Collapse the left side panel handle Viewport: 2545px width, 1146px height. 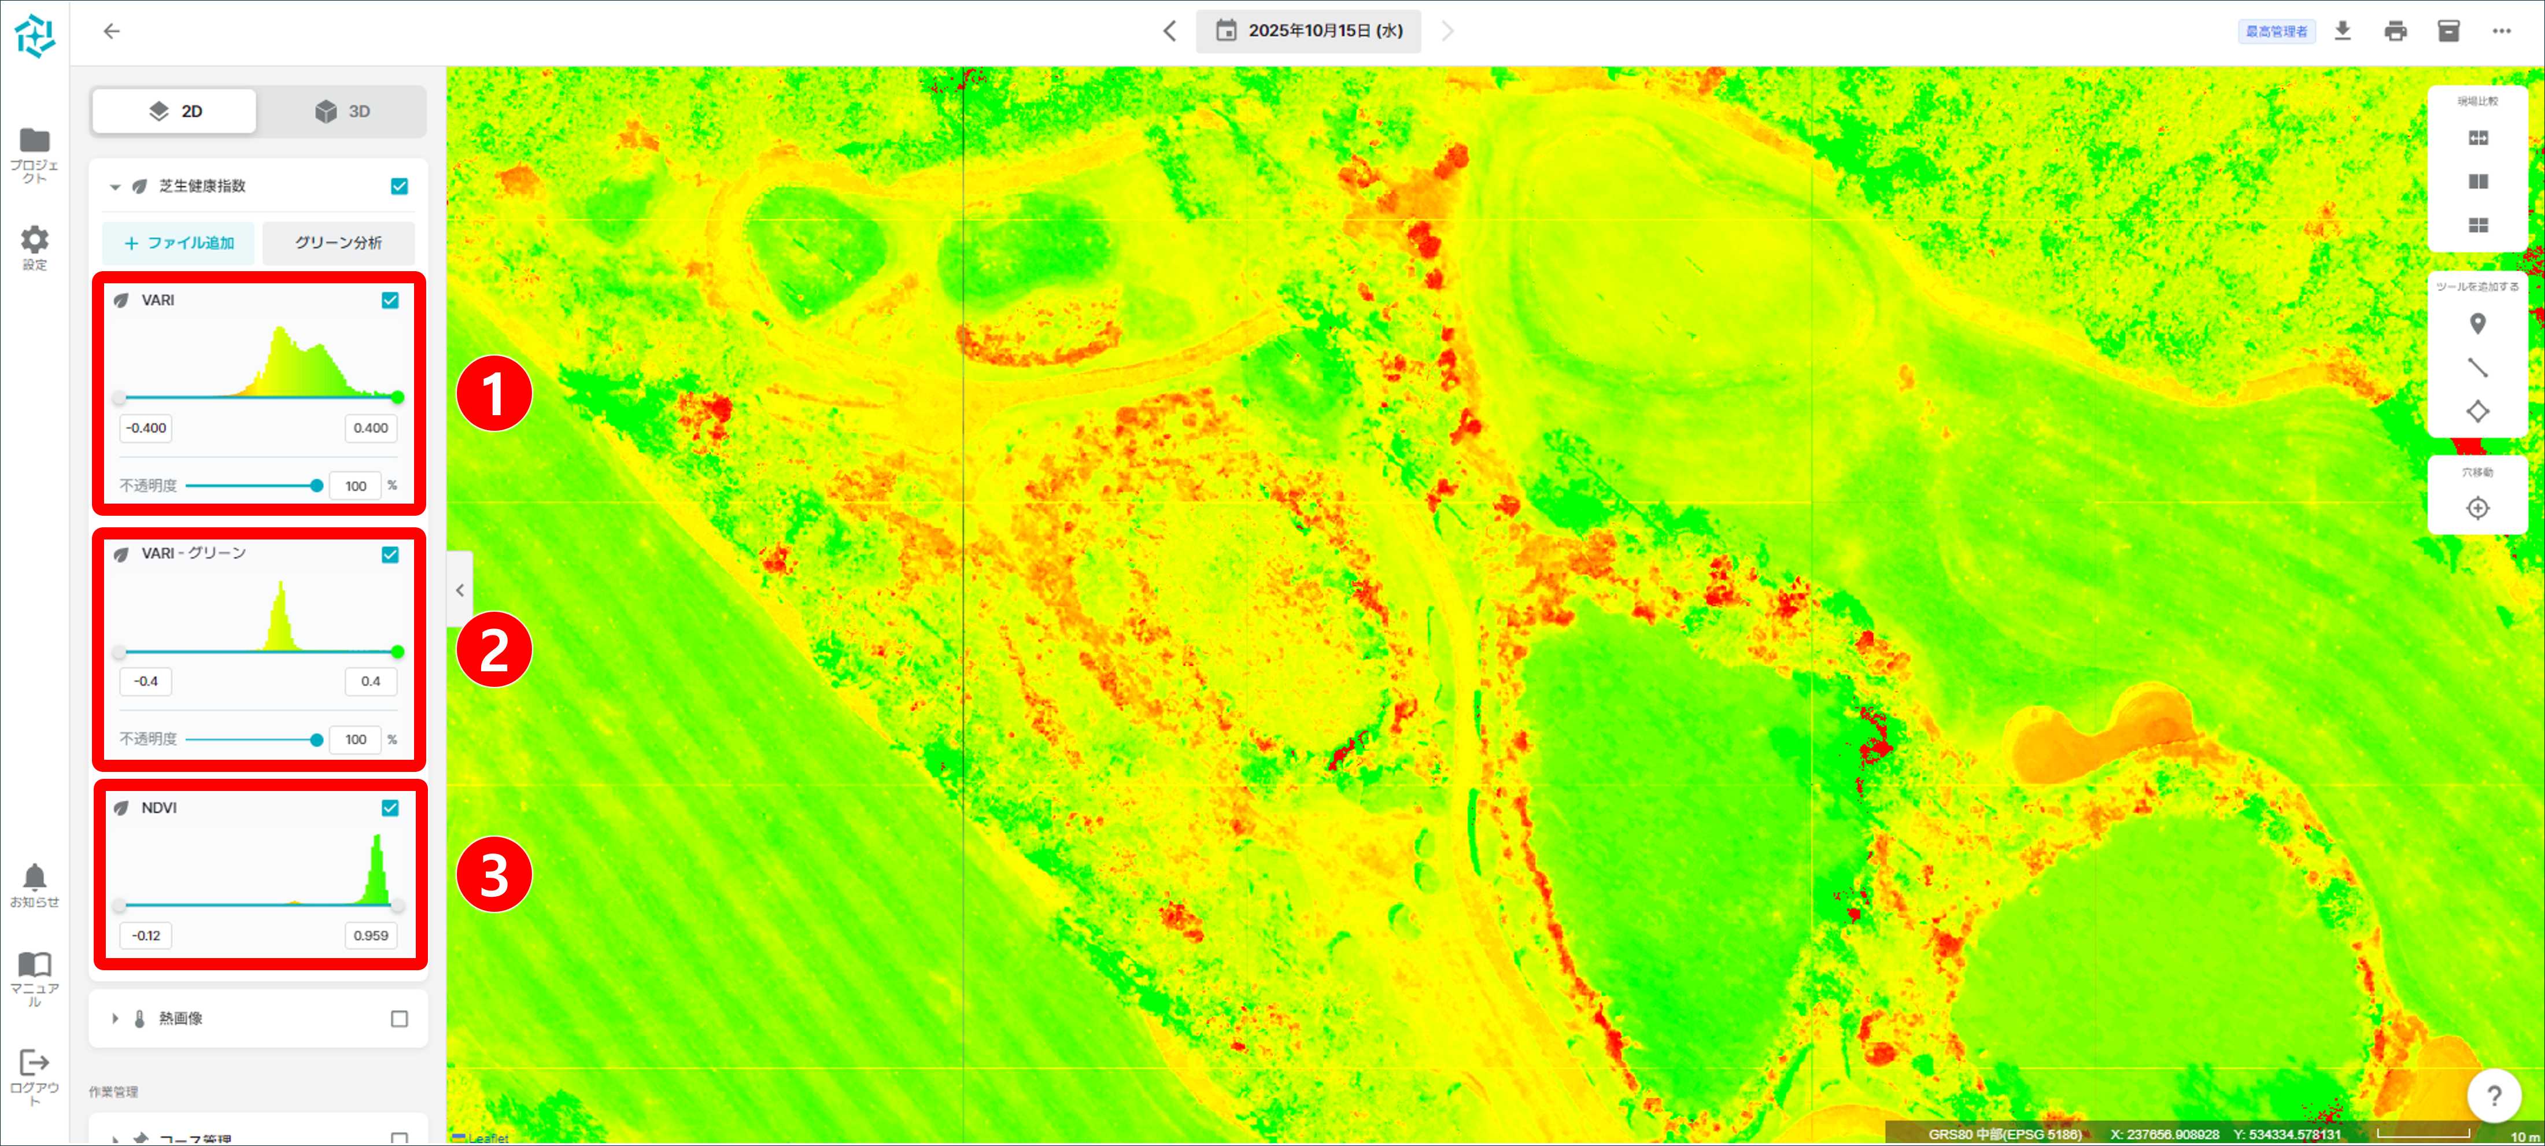(459, 590)
